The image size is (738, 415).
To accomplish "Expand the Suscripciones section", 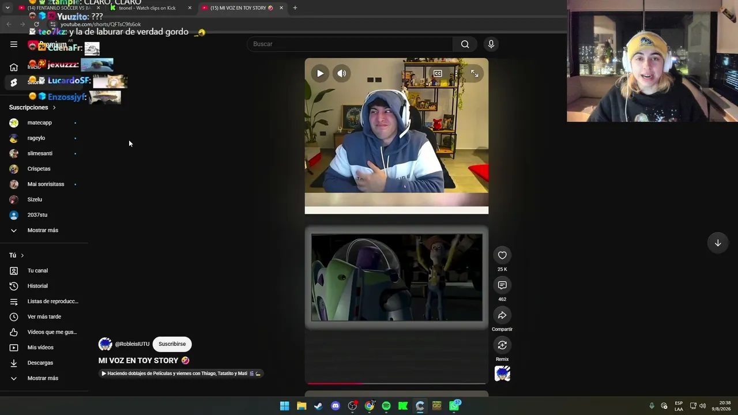I will point(32,108).
